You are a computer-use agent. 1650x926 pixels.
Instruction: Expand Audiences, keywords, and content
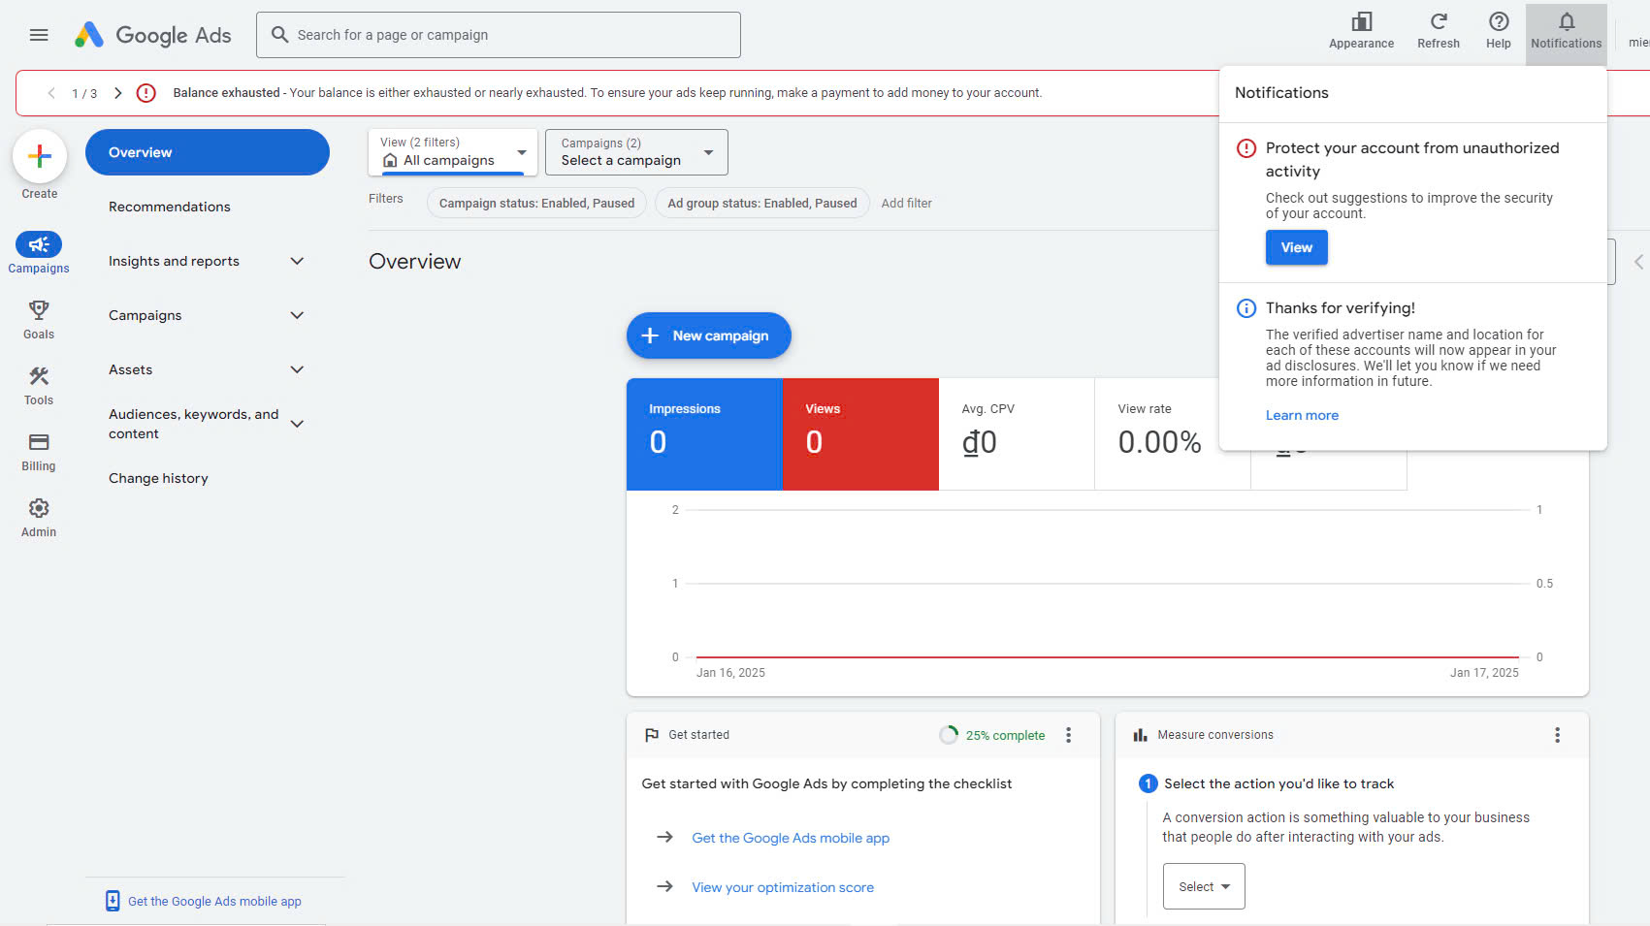[297, 424]
